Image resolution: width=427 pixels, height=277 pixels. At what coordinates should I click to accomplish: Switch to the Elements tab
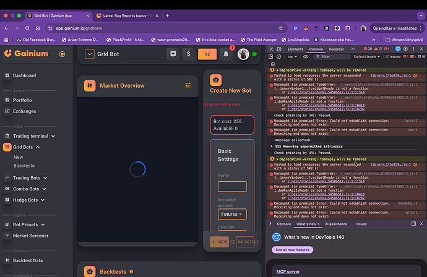tap(295, 49)
